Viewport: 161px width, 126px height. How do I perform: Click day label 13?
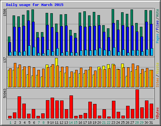tap(66, 123)
